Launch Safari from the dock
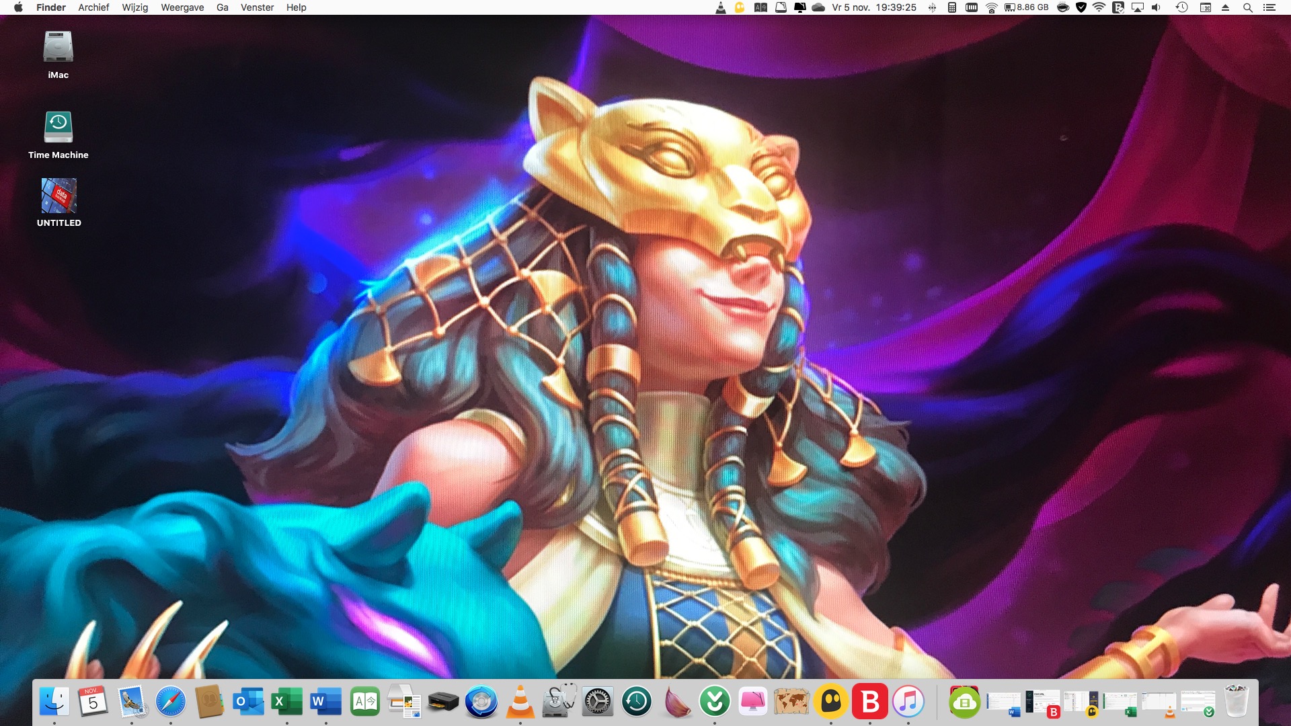The width and height of the screenshot is (1291, 726). click(x=171, y=702)
